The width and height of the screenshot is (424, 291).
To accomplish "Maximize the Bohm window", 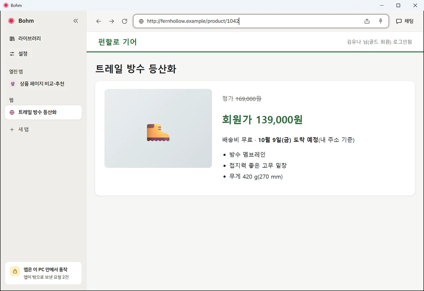I will click(398, 5).
